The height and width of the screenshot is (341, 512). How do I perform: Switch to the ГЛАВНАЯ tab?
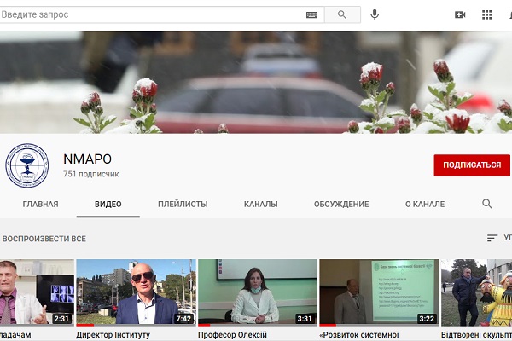(x=40, y=205)
